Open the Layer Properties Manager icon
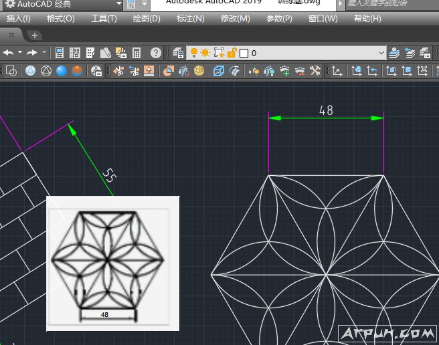439x345 pixels. click(178, 53)
